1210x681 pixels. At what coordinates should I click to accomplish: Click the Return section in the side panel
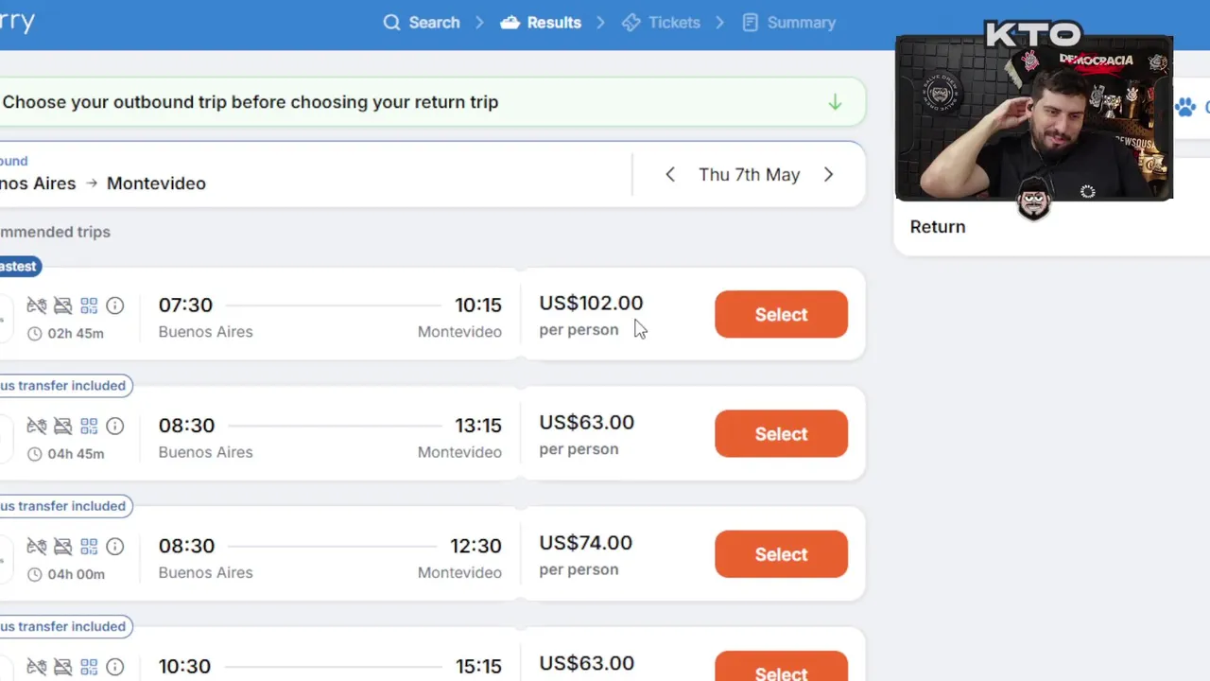[x=938, y=227]
